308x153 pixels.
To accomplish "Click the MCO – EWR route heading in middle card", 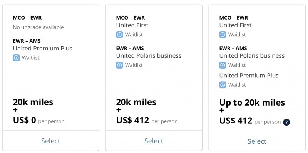I will (x=131, y=18).
